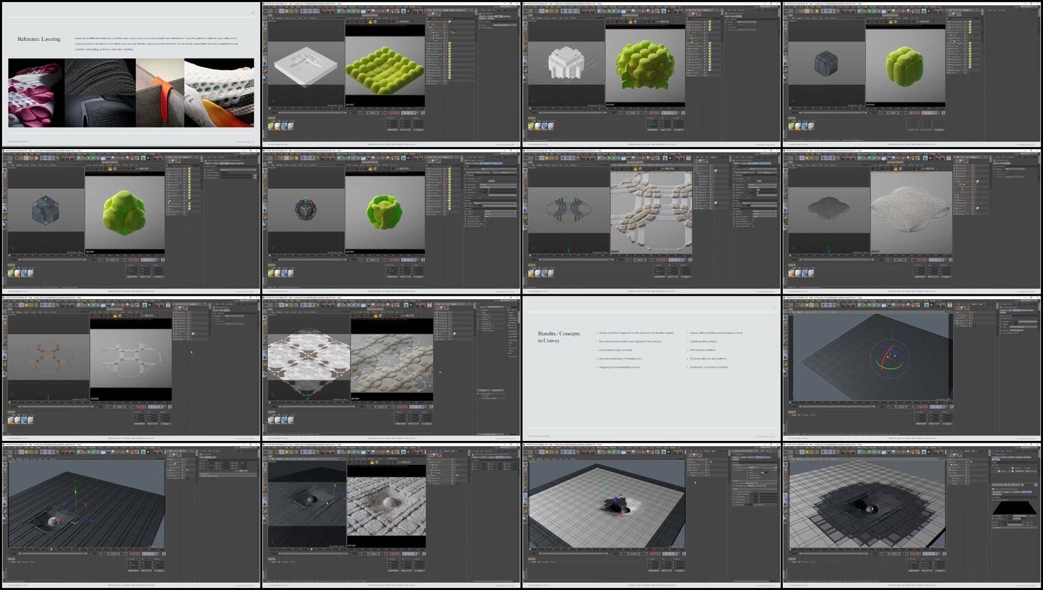Image resolution: width=1043 pixels, height=590 pixels.
Task: Open frame with sphere in white textured dent
Action: point(391,515)
